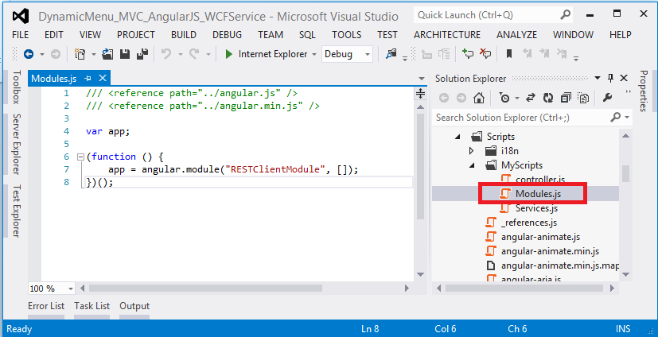The width and height of the screenshot is (658, 337).
Task: Click the Undo toolbar icon
Action: coord(166,54)
